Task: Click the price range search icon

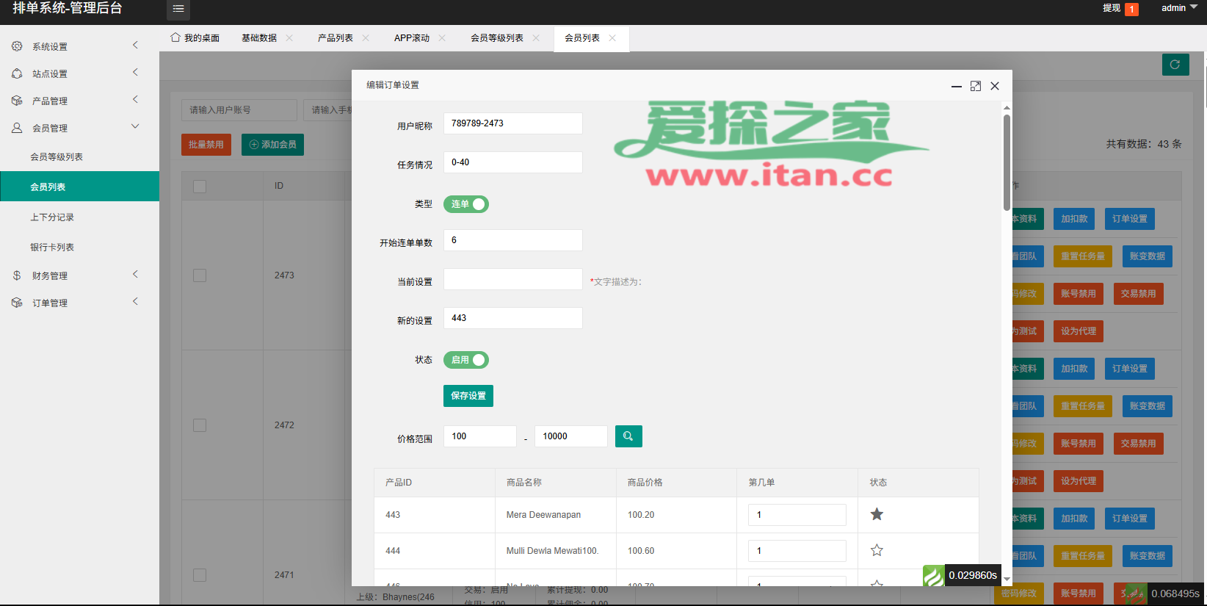Action: [628, 436]
